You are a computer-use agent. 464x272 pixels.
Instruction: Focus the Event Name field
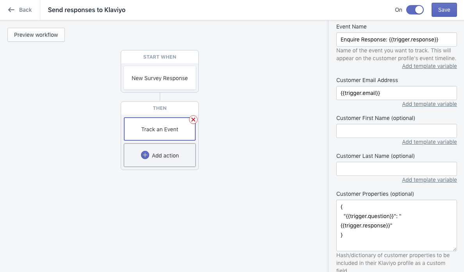pyautogui.click(x=396, y=39)
